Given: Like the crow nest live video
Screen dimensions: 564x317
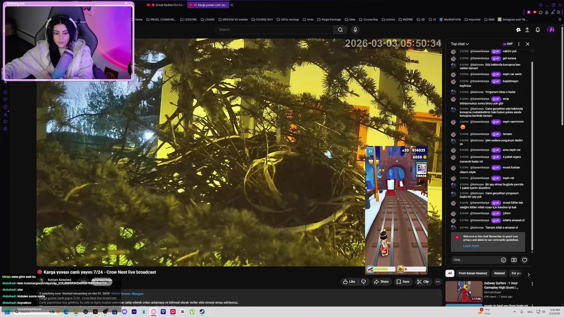Looking at the screenshot, I should (349, 282).
